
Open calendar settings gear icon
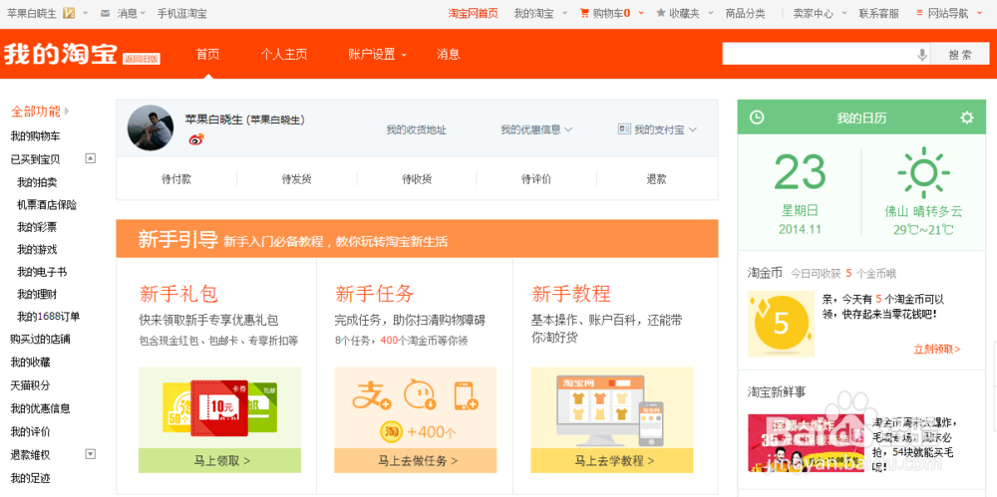(966, 118)
